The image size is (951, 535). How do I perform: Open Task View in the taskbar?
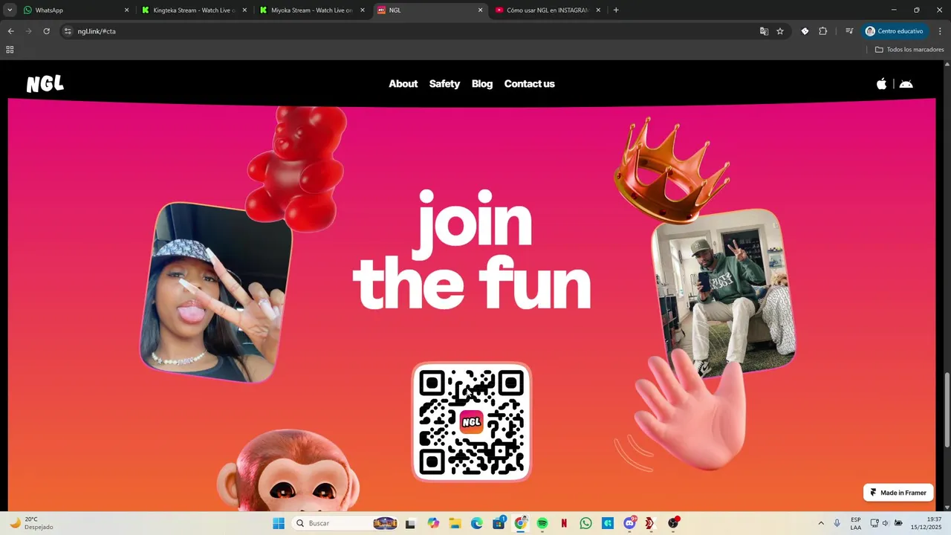[410, 523]
